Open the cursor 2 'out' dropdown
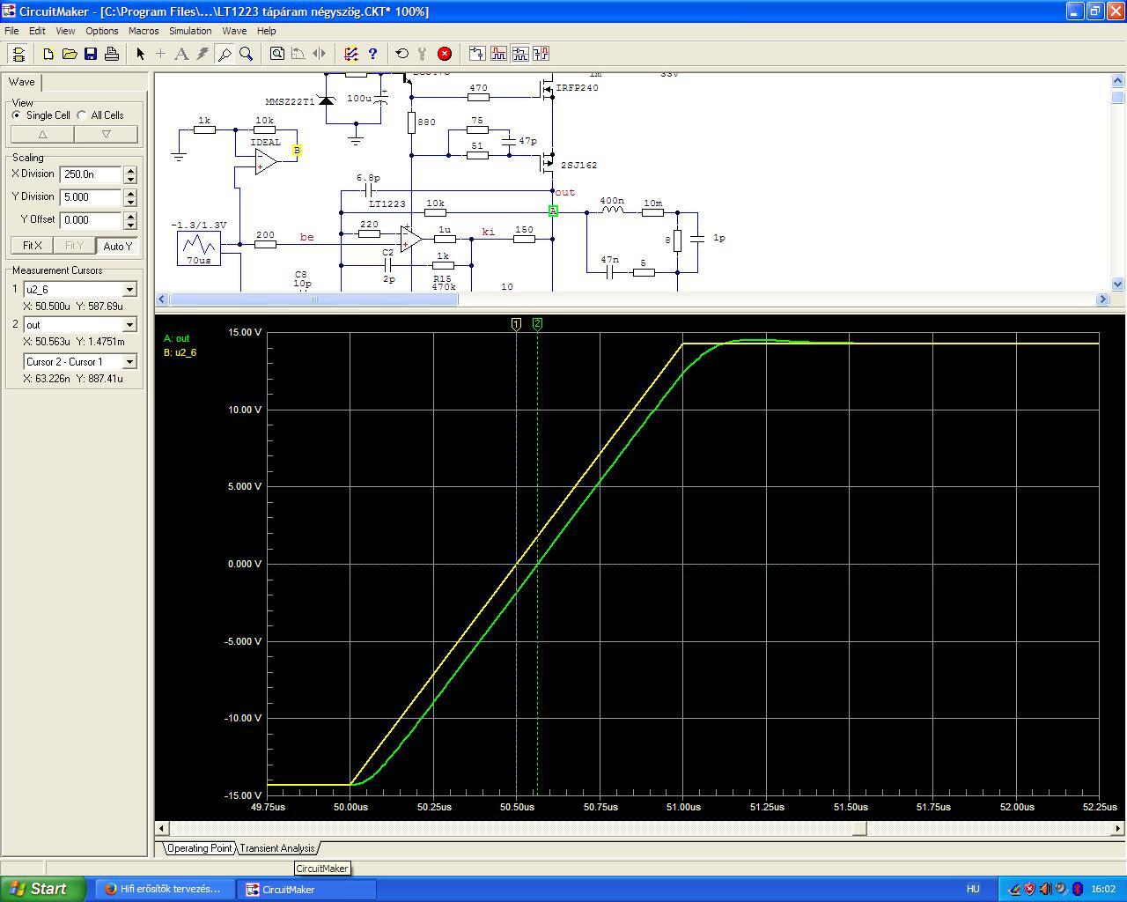This screenshot has width=1127, height=902. click(x=129, y=325)
